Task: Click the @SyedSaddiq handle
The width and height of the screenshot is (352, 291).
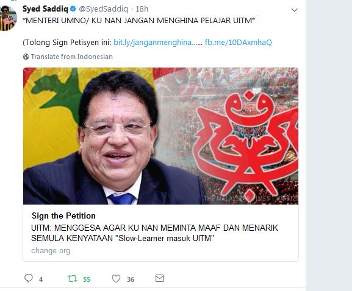Action: 103,9
